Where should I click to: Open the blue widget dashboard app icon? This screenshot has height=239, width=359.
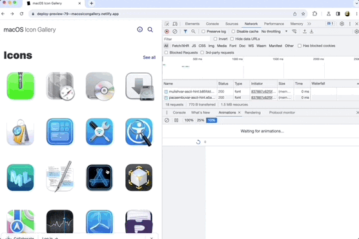pos(60,132)
